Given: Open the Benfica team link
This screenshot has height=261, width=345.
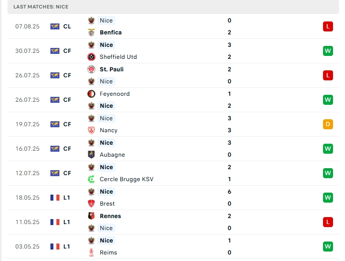Looking at the screenshot, I should click(111, 32).
